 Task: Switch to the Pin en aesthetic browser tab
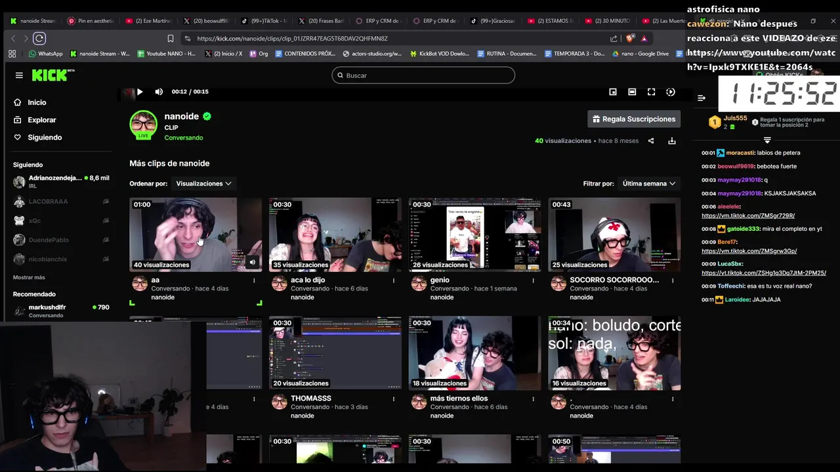91,21
